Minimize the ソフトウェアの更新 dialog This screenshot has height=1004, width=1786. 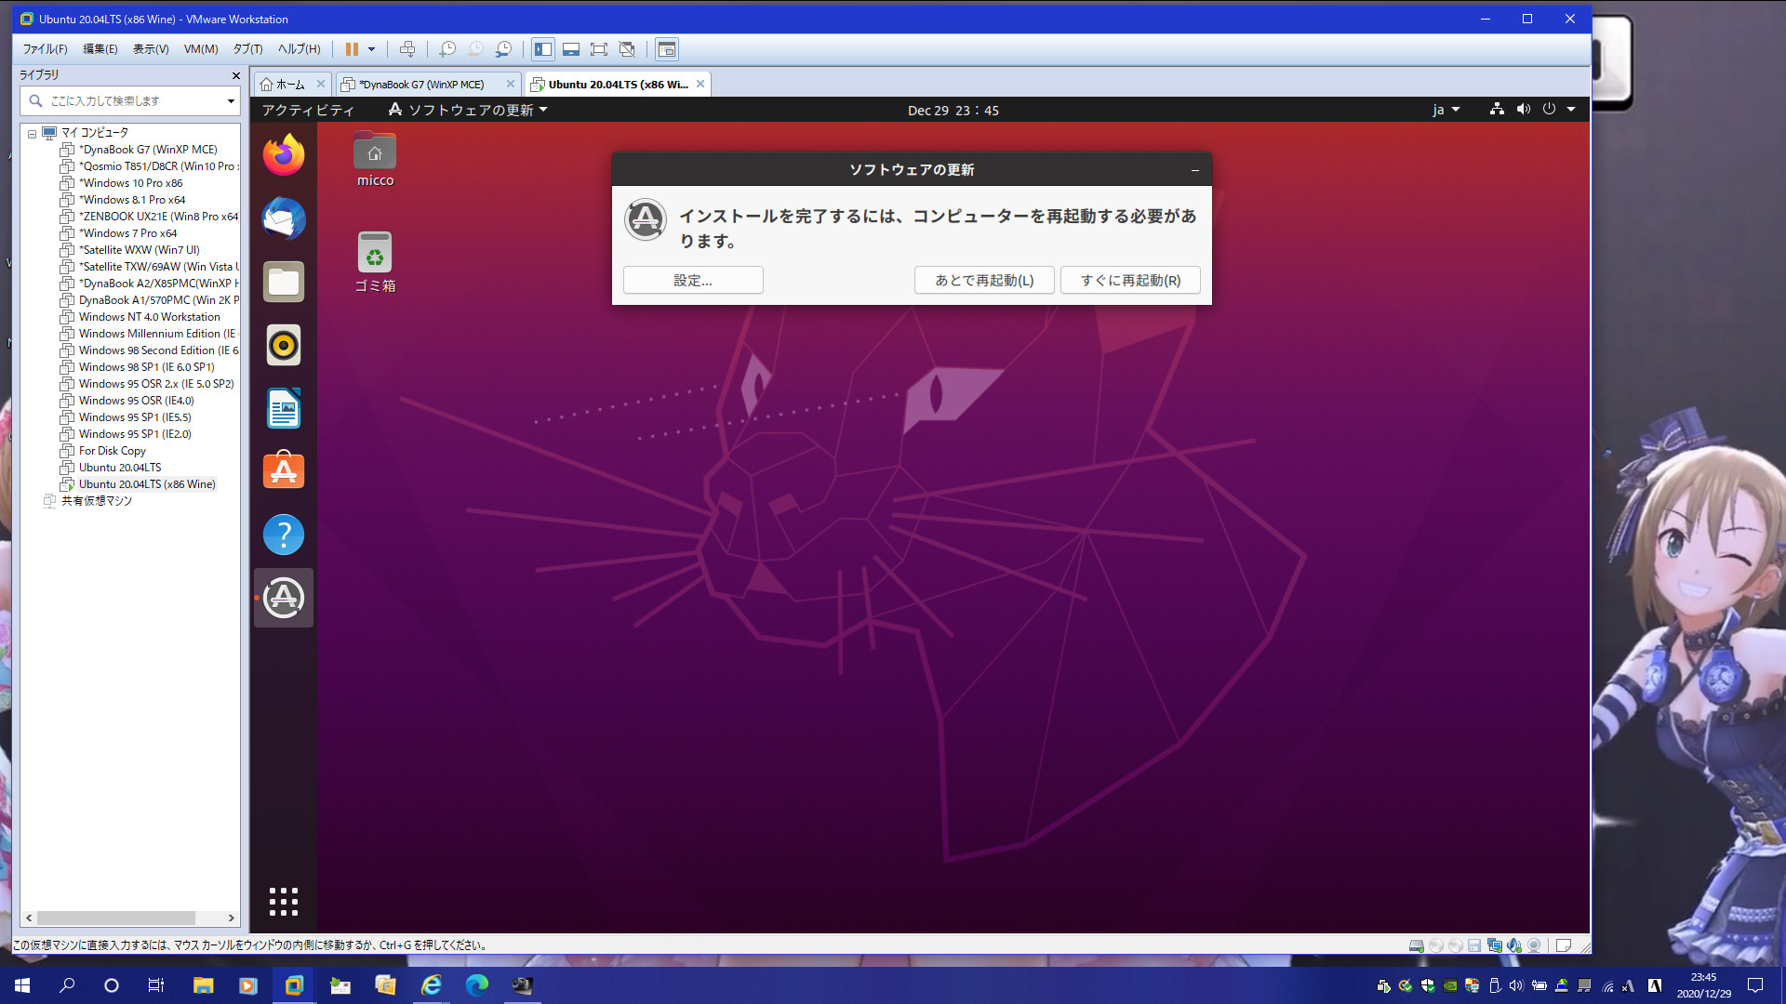point(1195,170)
